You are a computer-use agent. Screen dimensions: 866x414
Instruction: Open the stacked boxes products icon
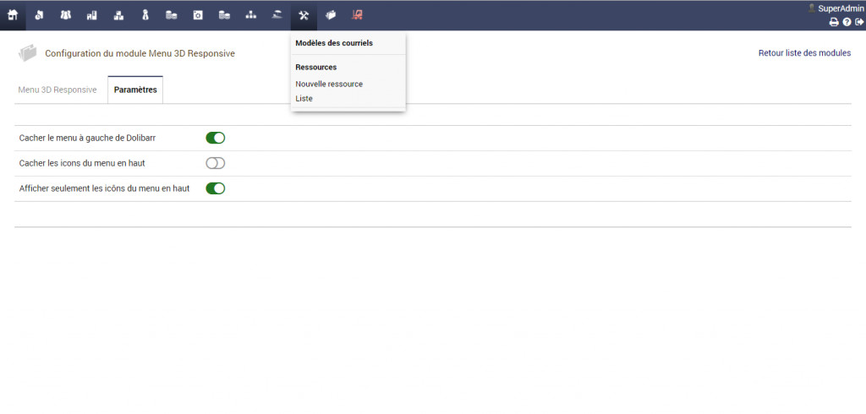[118, 15]
